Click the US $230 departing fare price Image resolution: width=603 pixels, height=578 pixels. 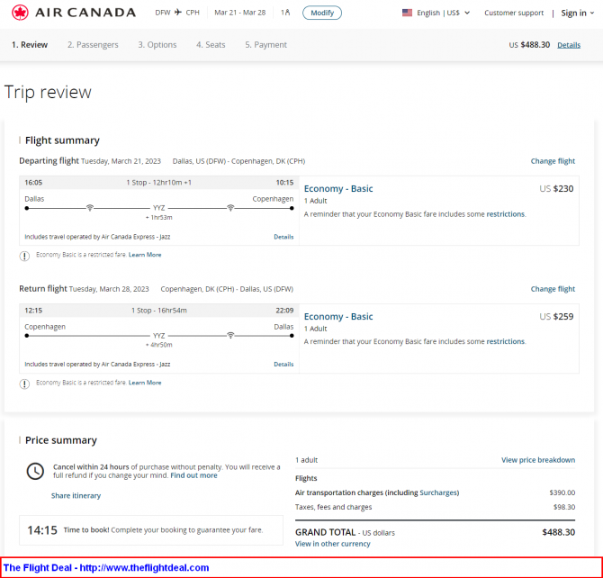tap(556, 188)
